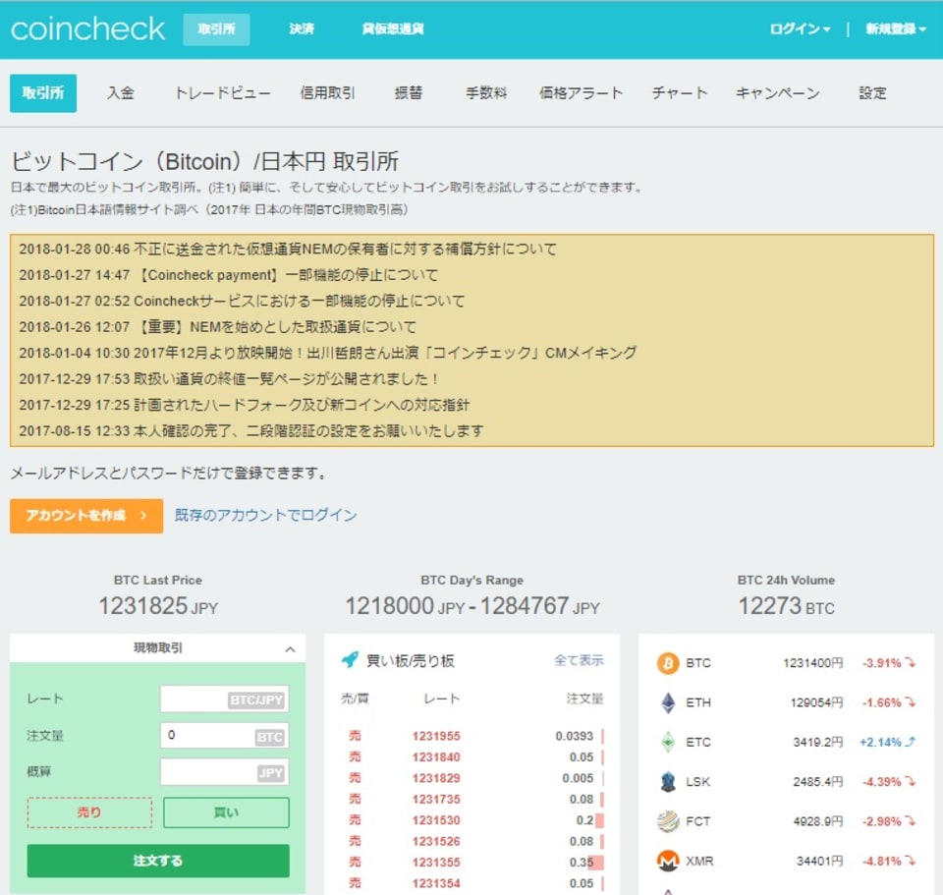Click 全て表示 in the order book
Image resolution: width=943 pixels, height=895 pixels.
tap(579, 660)
